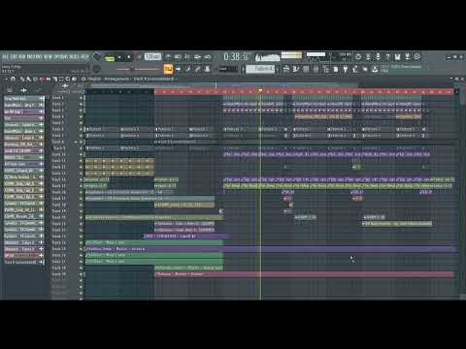
Task: Click the master pitch knob
Action: point(96,69)
